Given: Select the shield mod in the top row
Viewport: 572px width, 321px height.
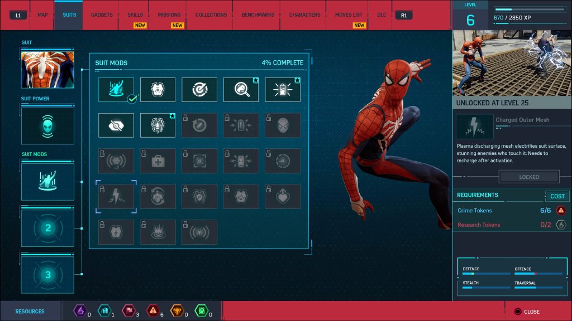Looking at the screenshot, I should (x=158, y=89).
